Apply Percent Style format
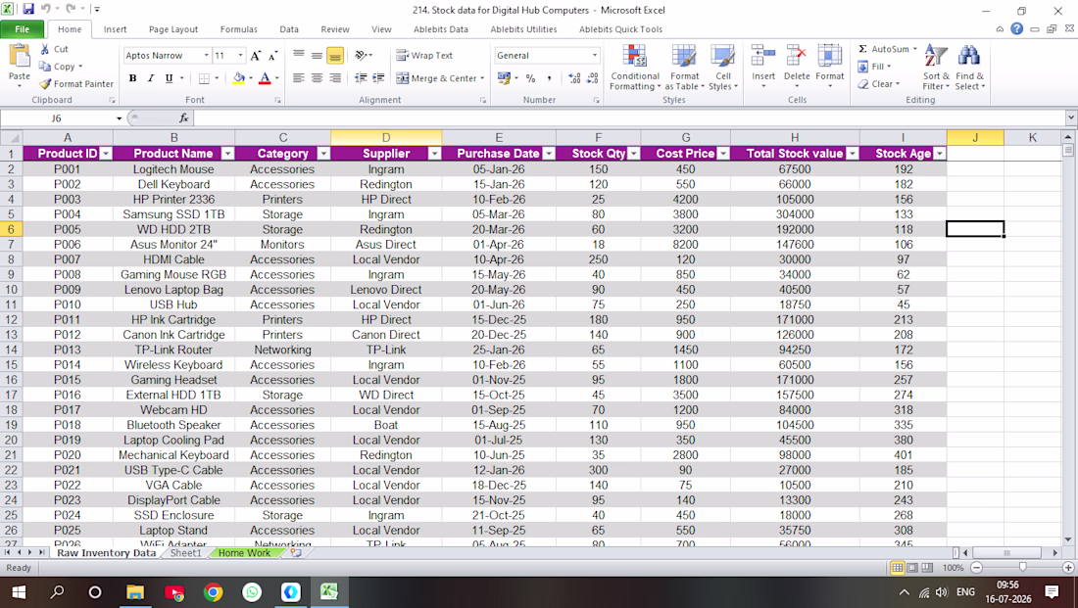 pyautogui.click(x=530, y=78)
